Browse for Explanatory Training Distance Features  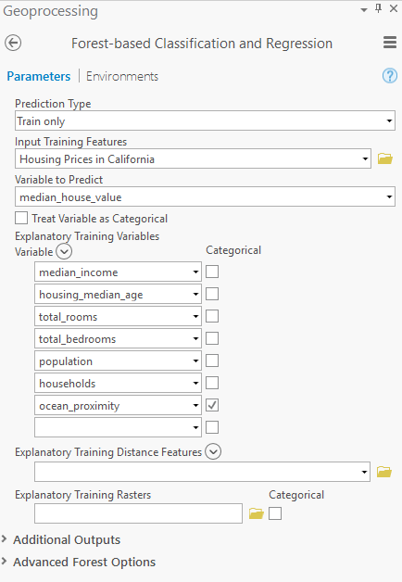pyautogui.click(x=384, y=472)
